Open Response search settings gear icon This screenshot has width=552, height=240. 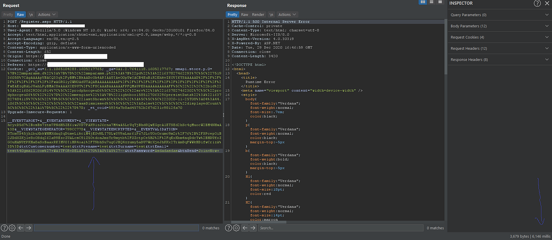tap(236, 228)
